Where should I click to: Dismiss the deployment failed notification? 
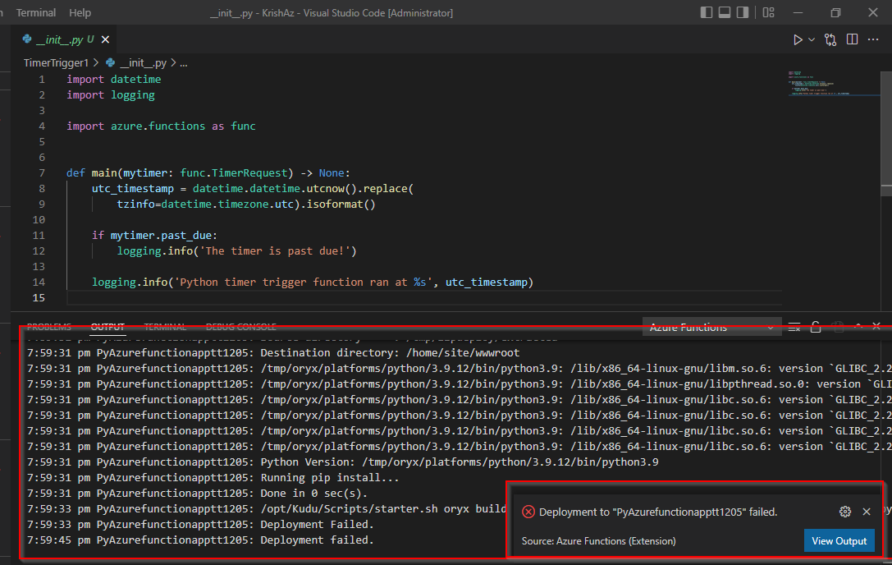[x=867, y=512]
